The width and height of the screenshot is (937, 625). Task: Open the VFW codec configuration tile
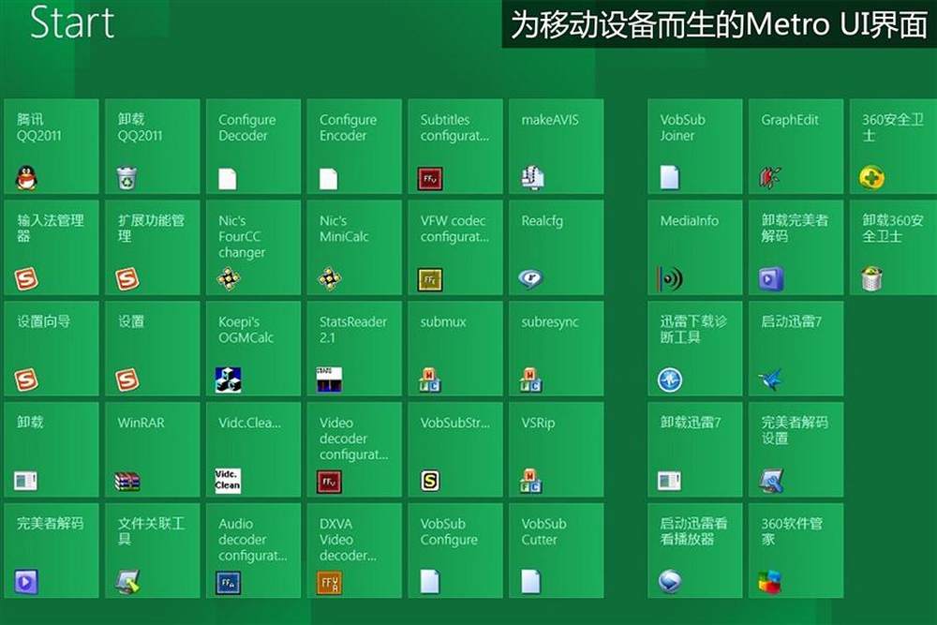point(455,247)
